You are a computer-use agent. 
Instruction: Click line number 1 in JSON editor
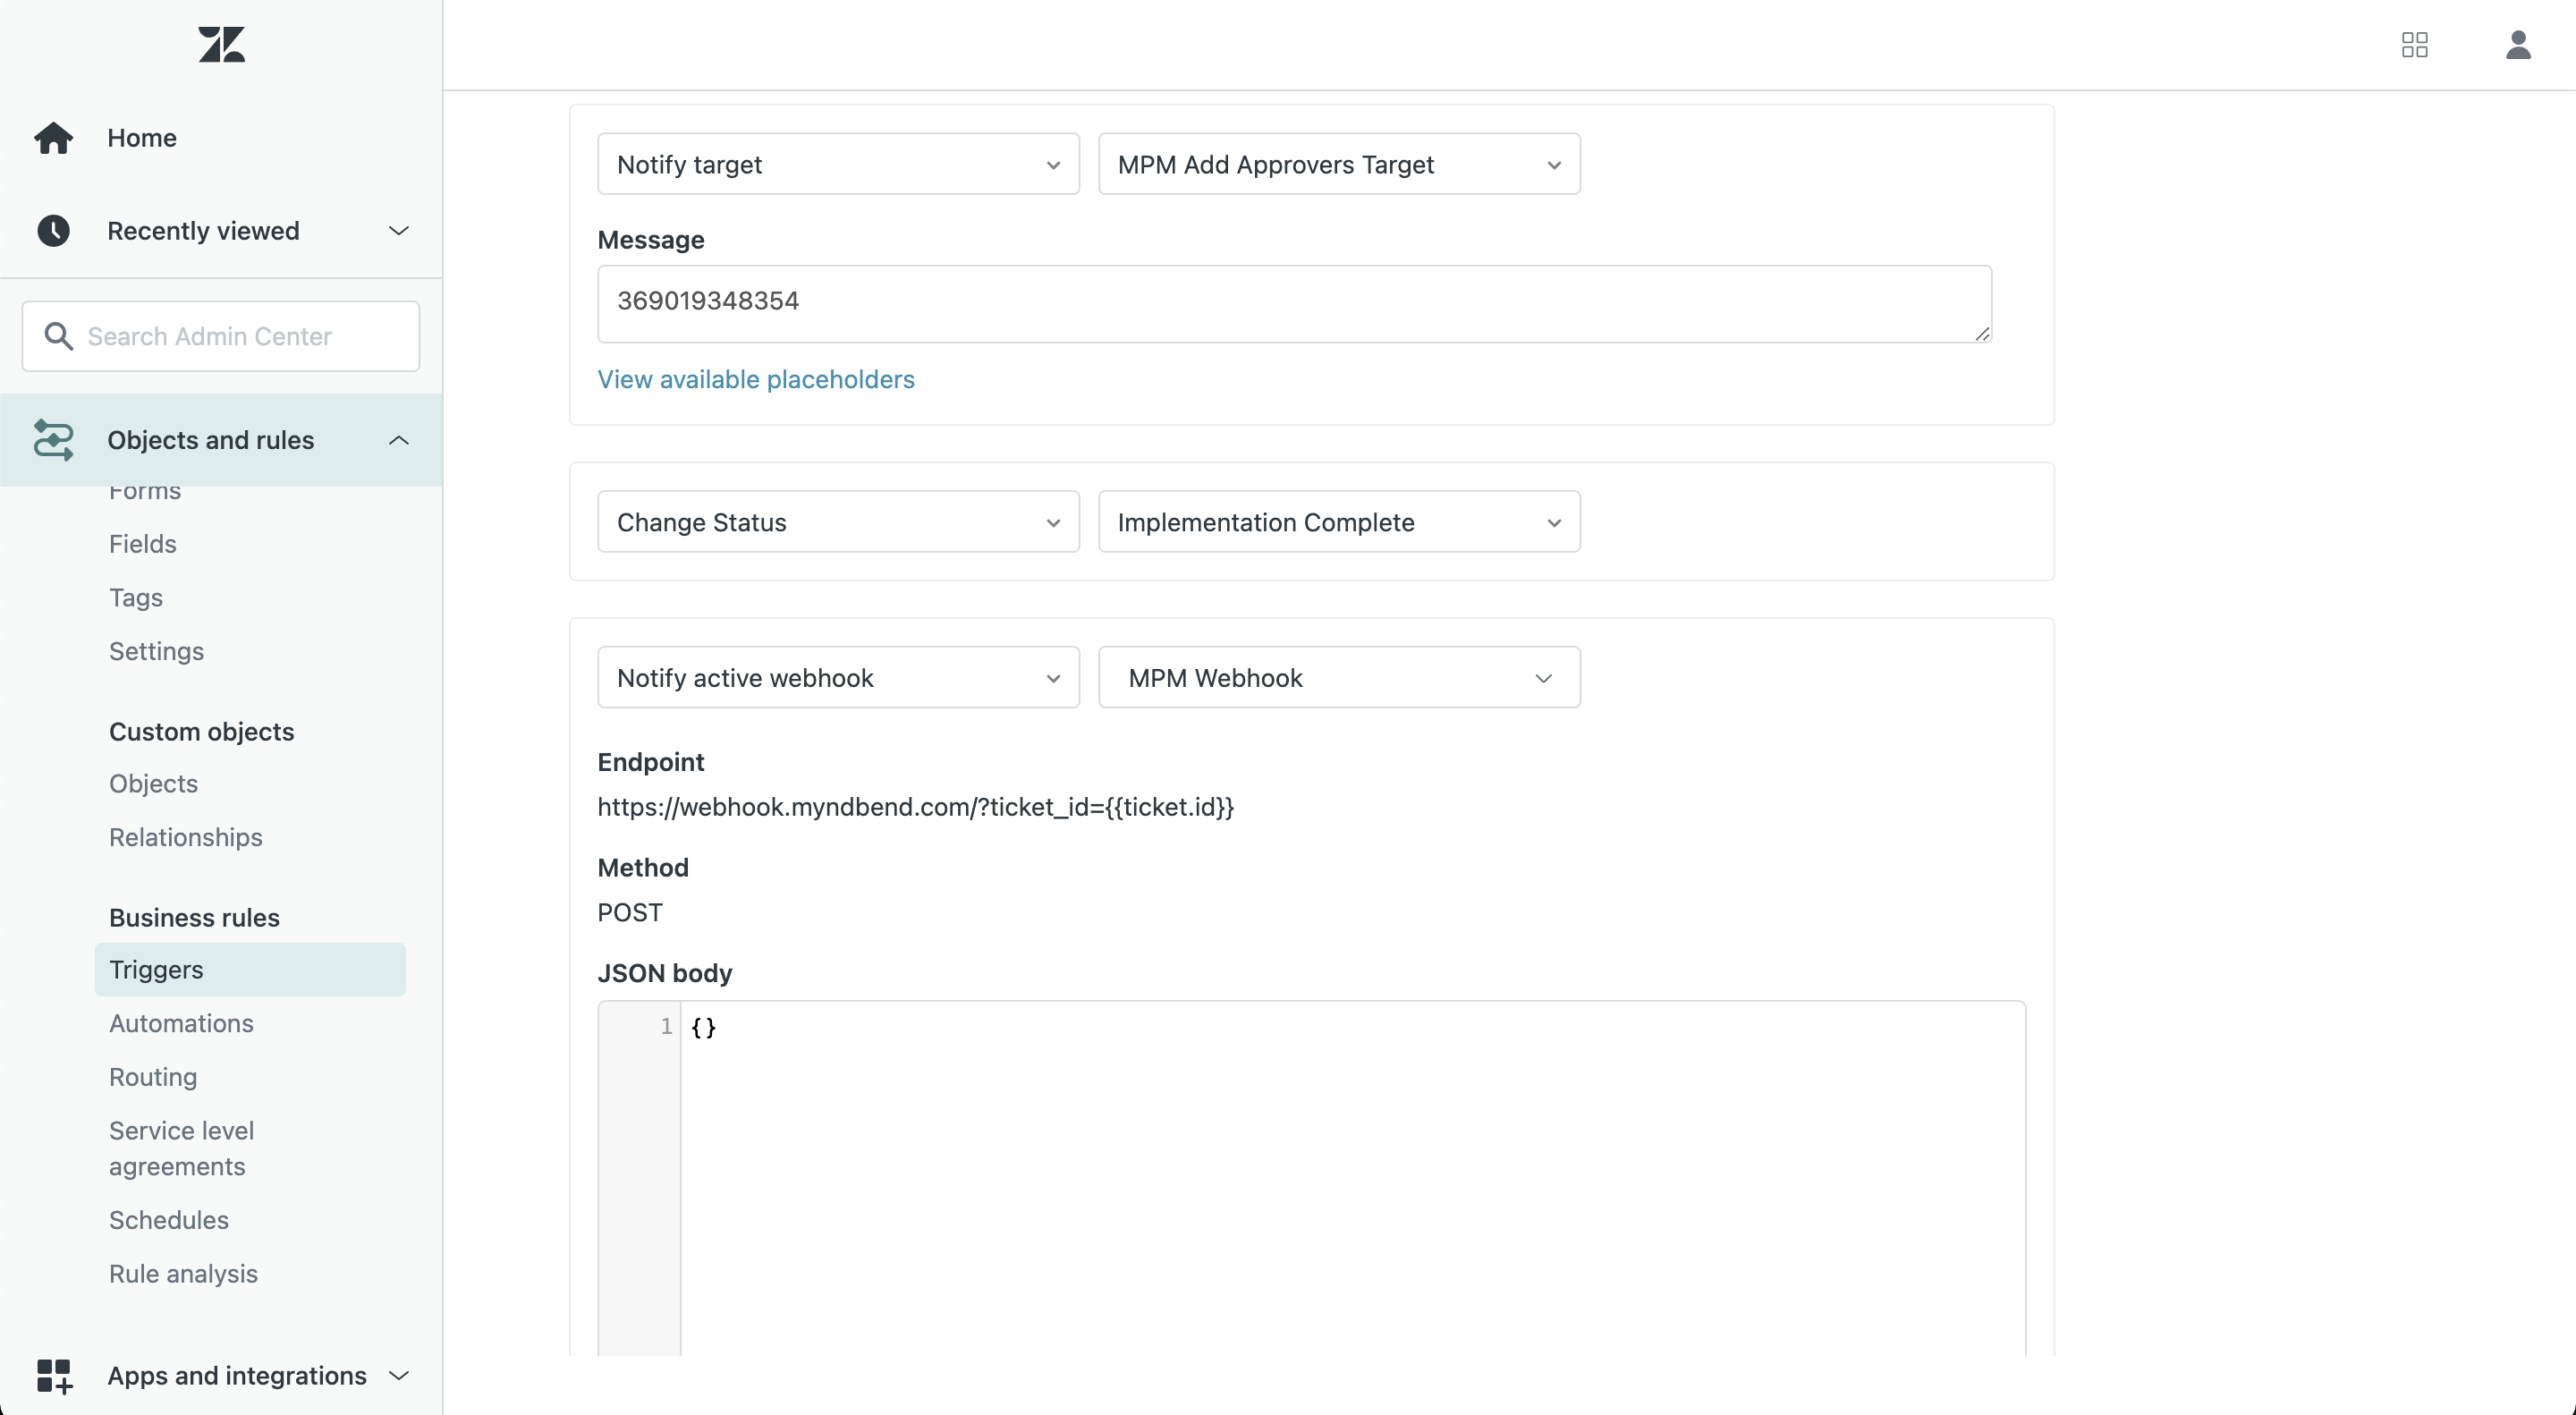(x=666, y=1027)
